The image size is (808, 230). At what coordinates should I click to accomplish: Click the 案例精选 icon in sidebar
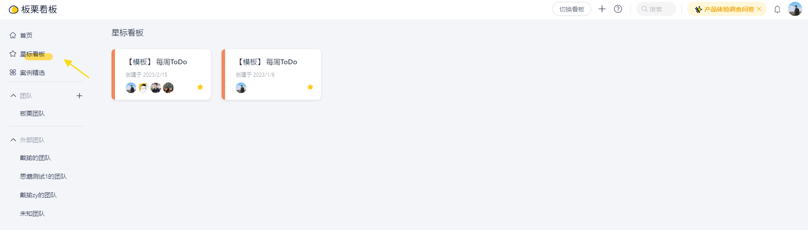pos(13,72)
